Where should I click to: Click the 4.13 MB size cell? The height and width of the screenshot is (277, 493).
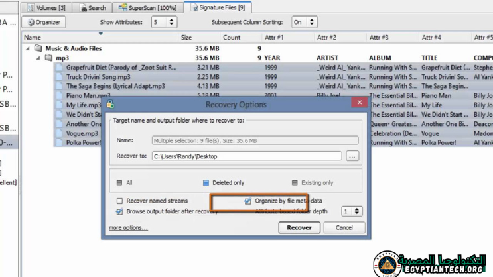(208, 86)
